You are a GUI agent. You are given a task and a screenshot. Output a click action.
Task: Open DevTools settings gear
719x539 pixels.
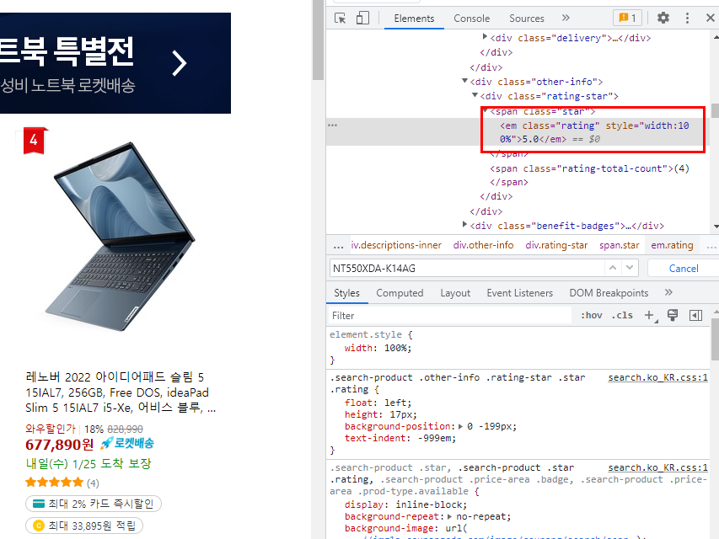coord(663,18)
